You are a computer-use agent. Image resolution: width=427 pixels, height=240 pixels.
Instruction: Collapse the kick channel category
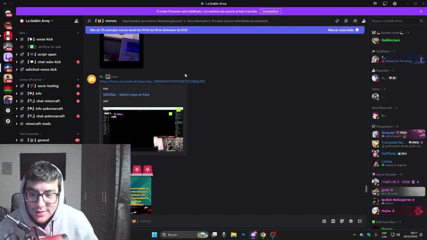pyautogui.click(x=24, y=33)
